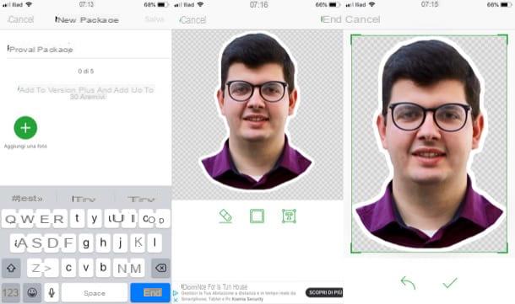Image resolution: width=515 pixels, height=304 pixels.
Task: Open the emoji keyboard key
Action: 32,292
